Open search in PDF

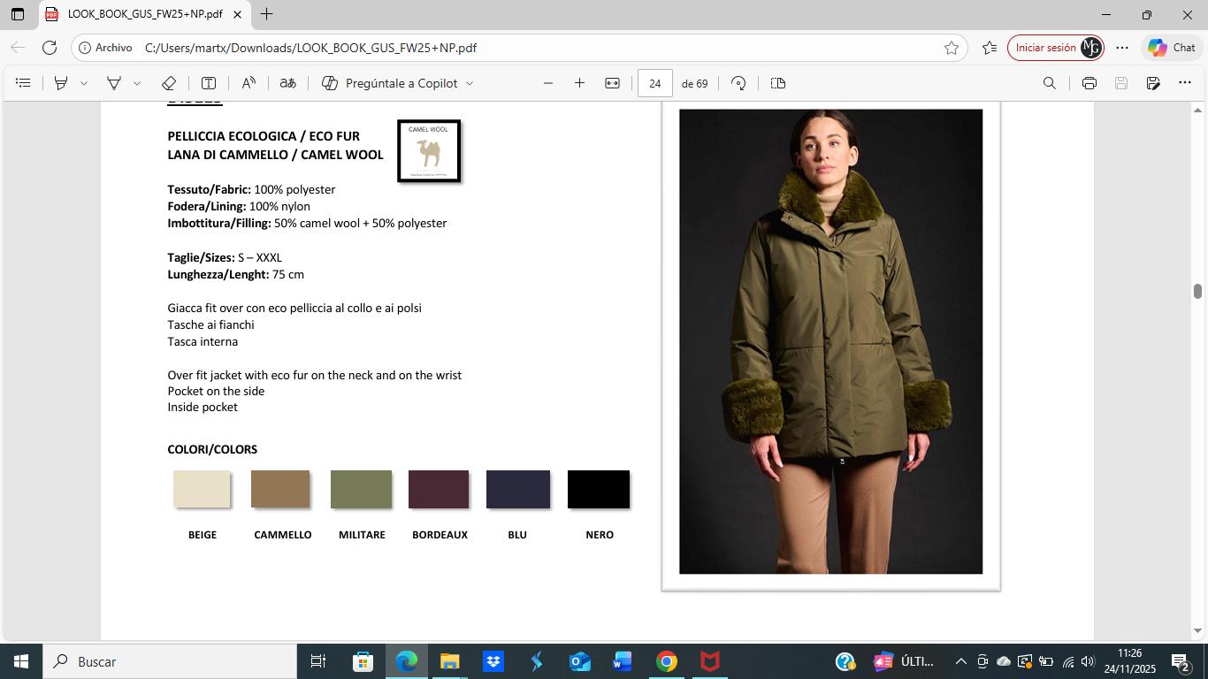[x=1050, y=83]
